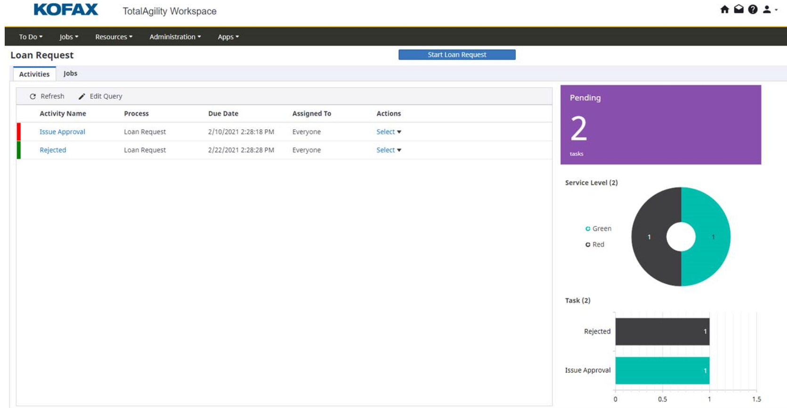Click the Kofax logo
787x408 pixels.
click(66, 10)
